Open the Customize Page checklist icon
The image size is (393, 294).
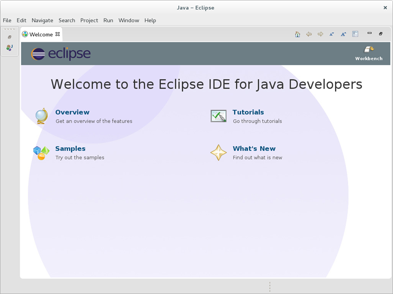(x=355, y=34)
